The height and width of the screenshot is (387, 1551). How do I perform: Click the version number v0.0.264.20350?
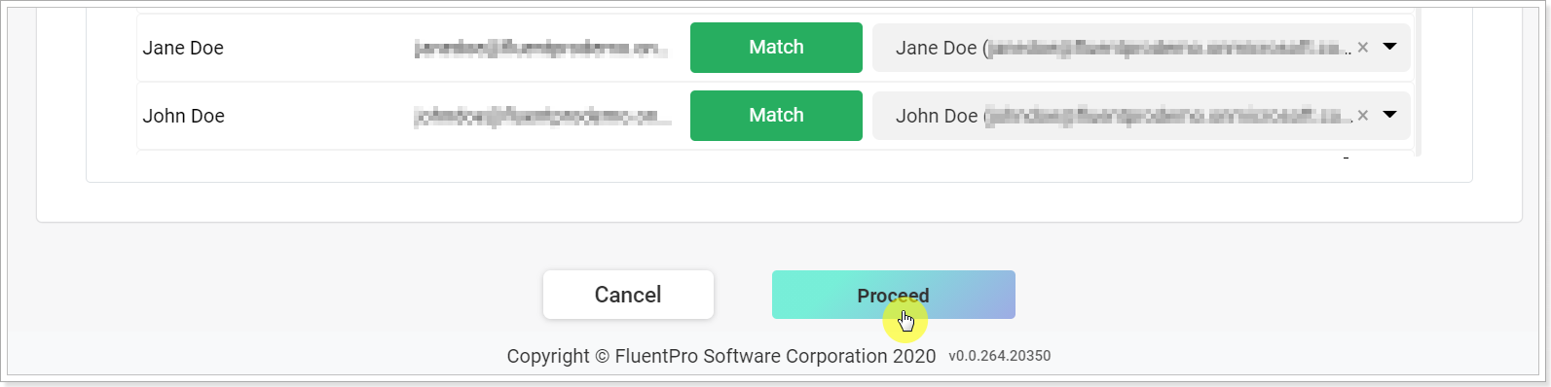[1000, 356]
